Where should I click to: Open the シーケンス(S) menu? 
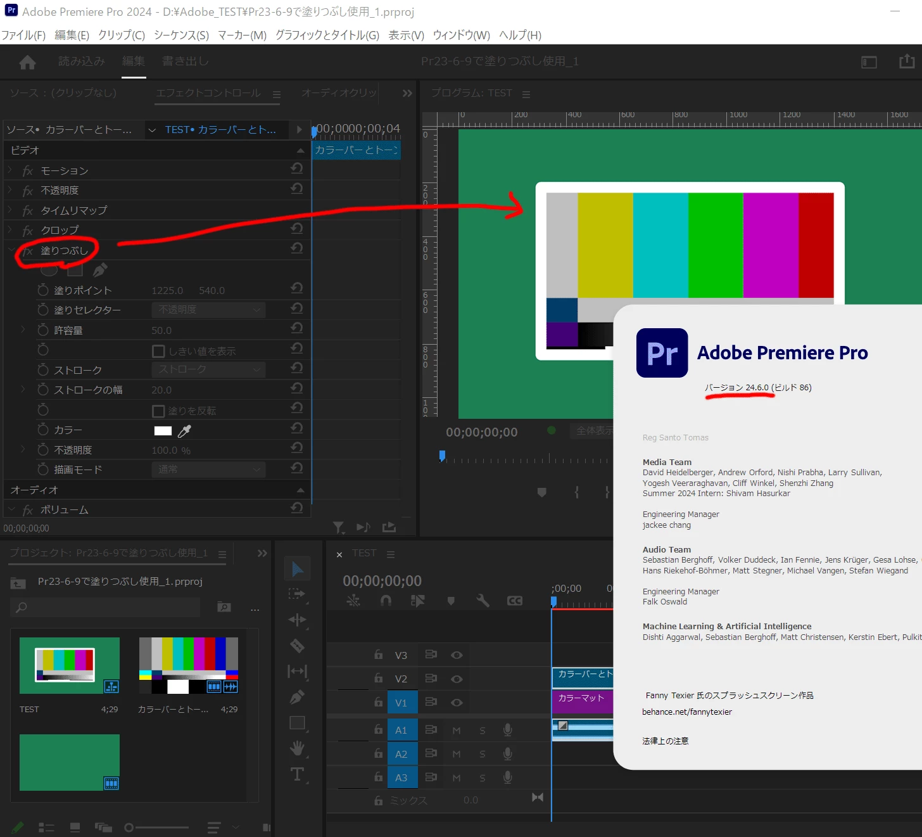pyautogui.click(x=182, y=35)
